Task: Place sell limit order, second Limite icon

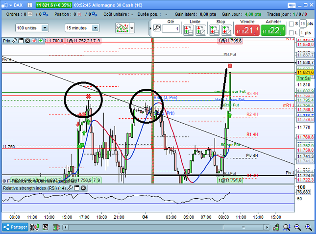Action: click(x=201, y=30)
